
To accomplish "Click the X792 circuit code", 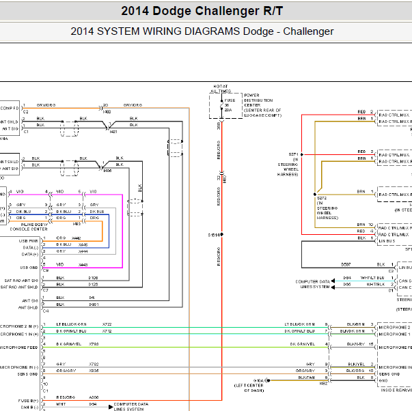I will click(94, 365).
